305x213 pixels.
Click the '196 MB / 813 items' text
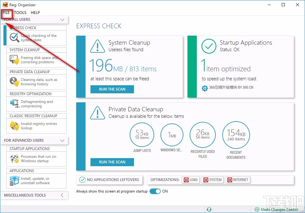pyautogui.click(x=123, y=65)
